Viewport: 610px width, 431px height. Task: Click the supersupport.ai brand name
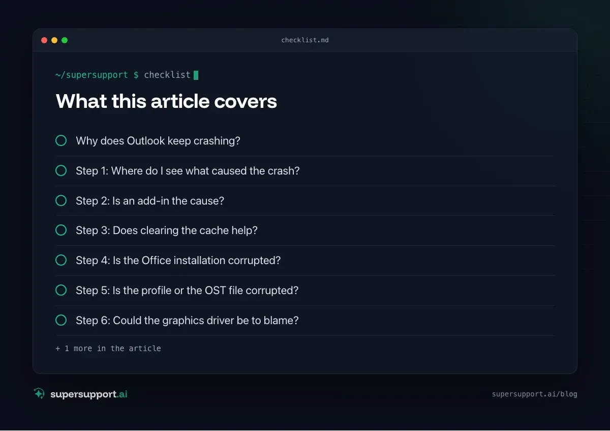pos(89,394)
